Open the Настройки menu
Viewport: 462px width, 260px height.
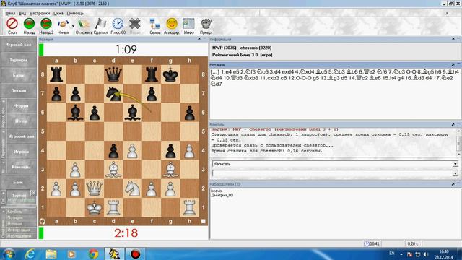pyautogui.click(x=40, y=13)
